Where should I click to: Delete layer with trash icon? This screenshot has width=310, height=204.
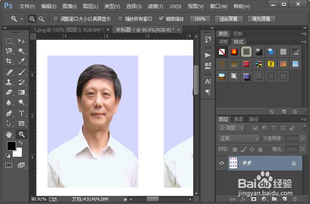coord(295,199)
